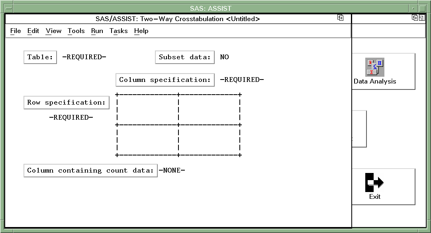Open the Data Analysis icon
The image size is (431, 233).
pyautogui.click(x=375, y=67)
